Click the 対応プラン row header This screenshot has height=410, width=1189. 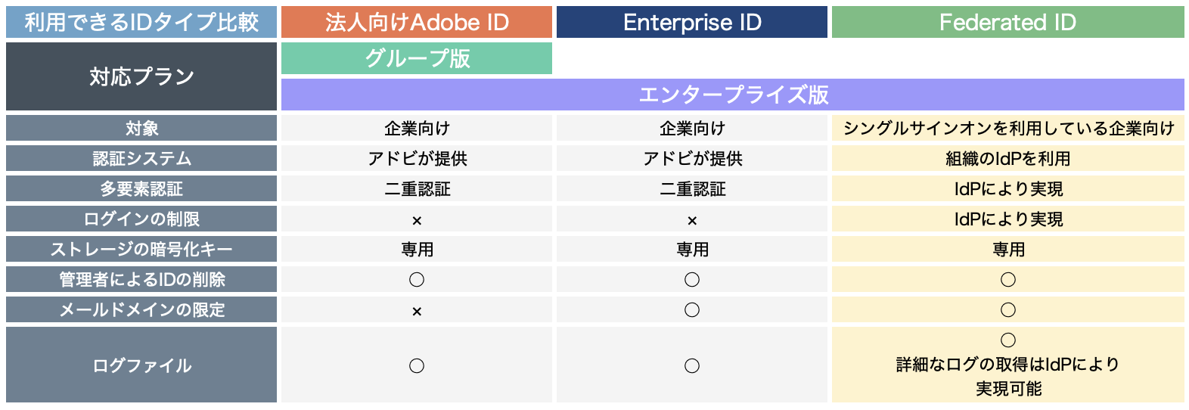(141, 76)
